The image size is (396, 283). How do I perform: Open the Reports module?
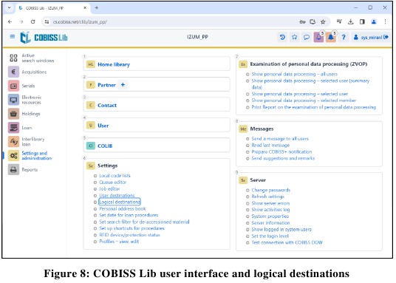(x=23, y=169)
